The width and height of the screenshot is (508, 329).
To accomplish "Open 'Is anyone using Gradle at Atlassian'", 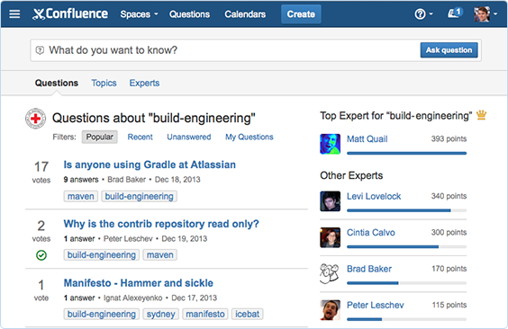I will coord(150,164).
